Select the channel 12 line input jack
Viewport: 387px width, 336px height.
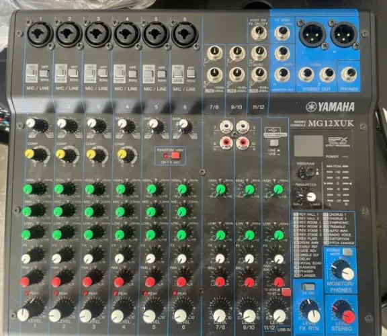click(259, 75)
